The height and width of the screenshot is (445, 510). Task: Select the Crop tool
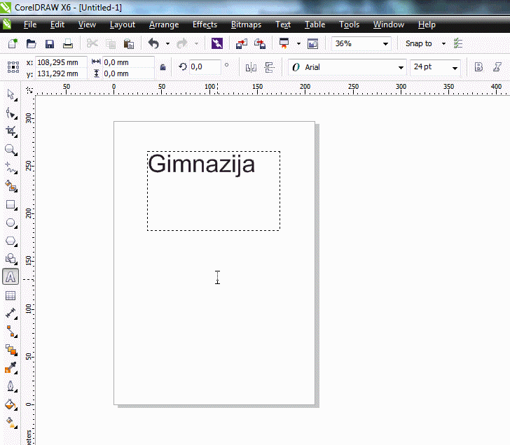[x=11, y=131]
